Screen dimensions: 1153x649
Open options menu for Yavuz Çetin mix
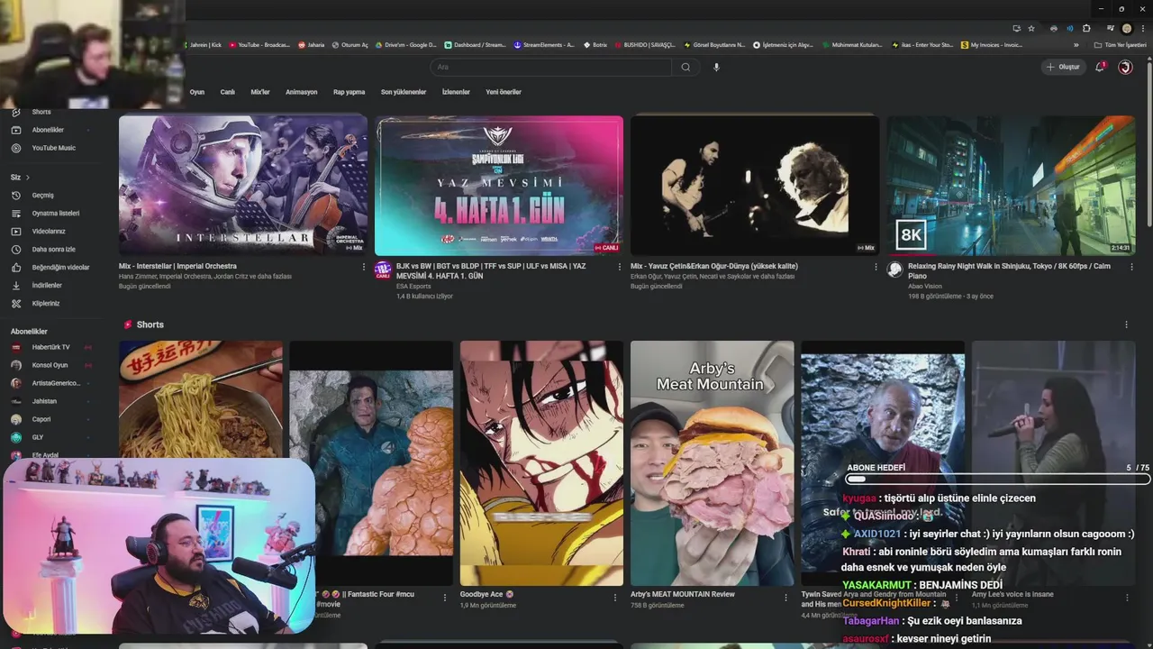876,267
